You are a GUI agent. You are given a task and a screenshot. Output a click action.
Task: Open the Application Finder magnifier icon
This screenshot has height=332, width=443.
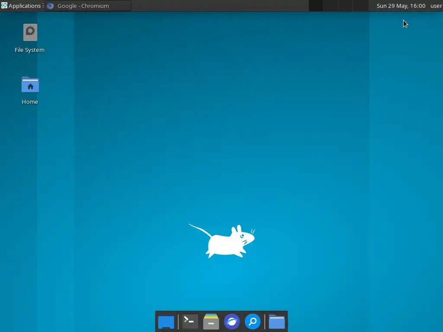click(x=253, y=322)
